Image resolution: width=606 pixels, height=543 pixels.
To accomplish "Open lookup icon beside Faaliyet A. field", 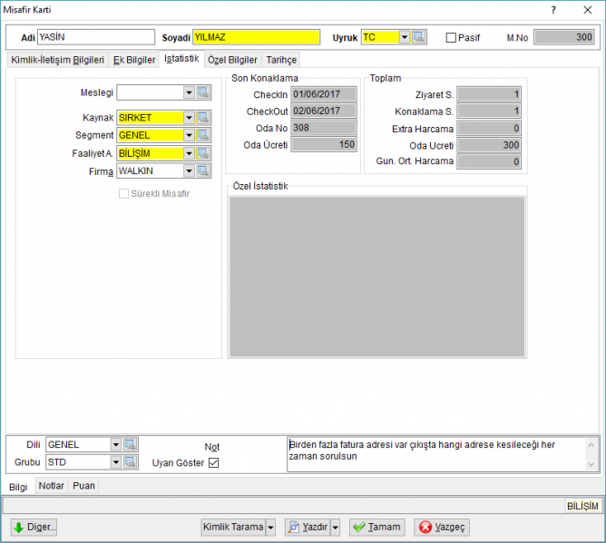I will pos(203,153).
